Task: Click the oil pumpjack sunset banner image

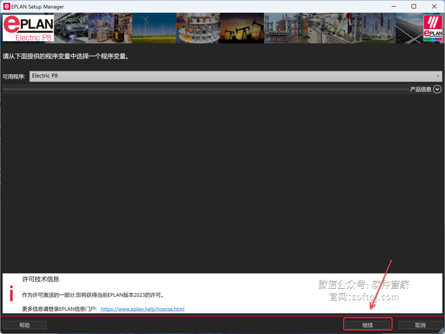Action: click(x=242, y=28)
